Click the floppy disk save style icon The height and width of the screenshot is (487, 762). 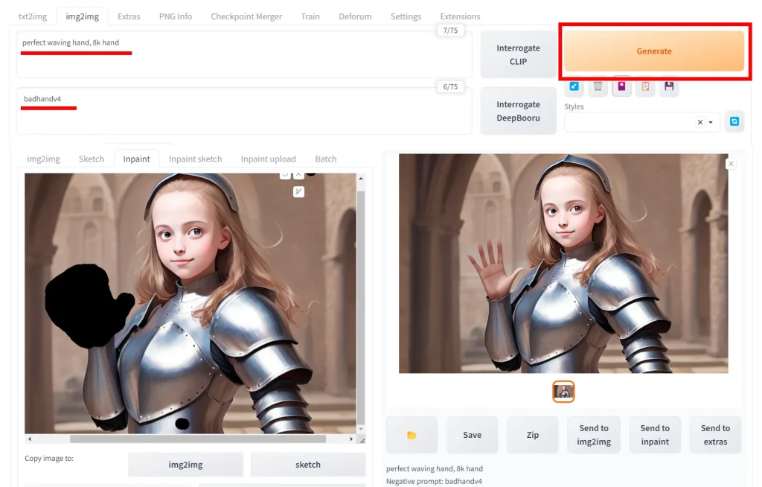(x=669, y=86)
